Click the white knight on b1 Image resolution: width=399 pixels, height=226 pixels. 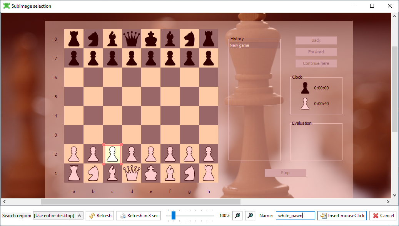pyautogui.click(x=93, y=173)
